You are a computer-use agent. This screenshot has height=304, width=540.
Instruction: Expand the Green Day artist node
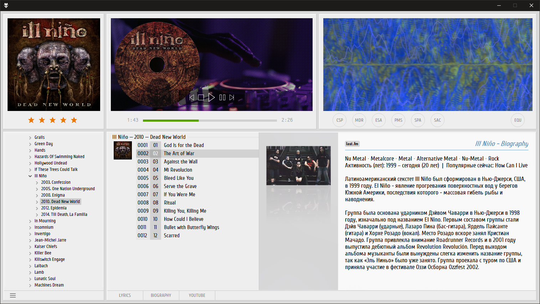click(x=30, y=144)
